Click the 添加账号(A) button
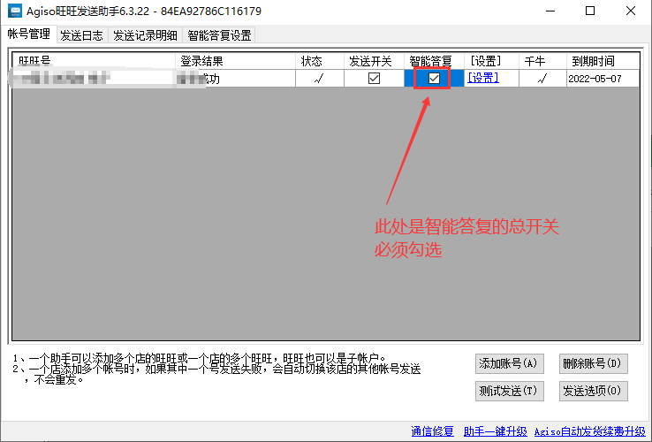The width and height of the screenshot is (652, 442). click(x=510, y=363)
